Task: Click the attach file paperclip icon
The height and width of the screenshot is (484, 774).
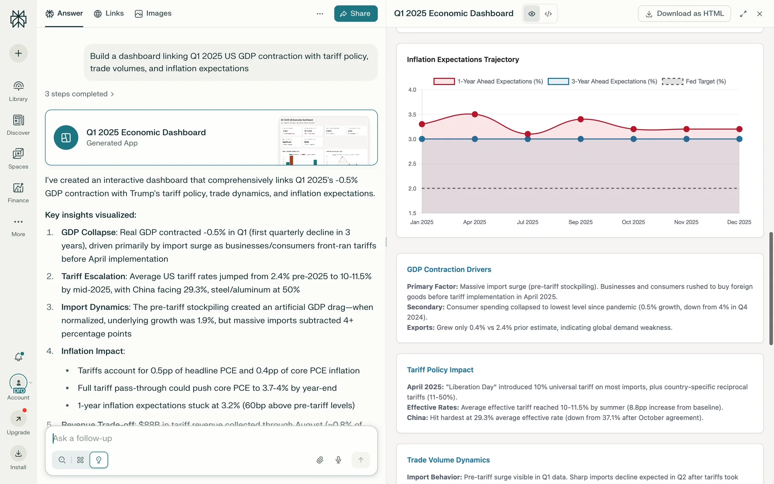Action: (320, 460)
